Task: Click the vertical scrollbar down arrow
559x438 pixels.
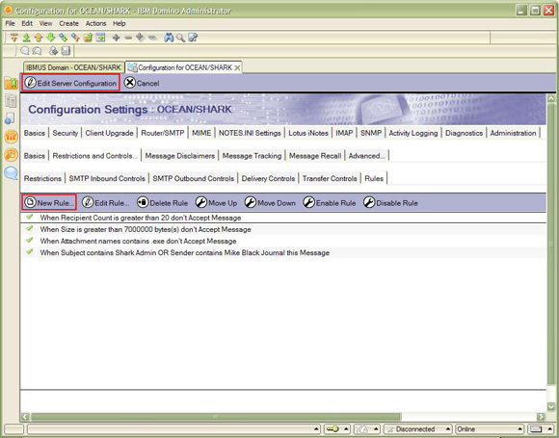Action: pyautogui.click(x=550, y=406)
